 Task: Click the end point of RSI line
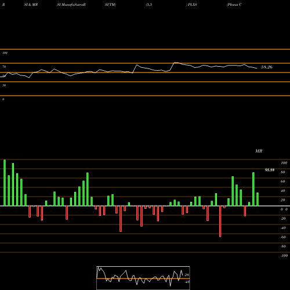coord(257,68)
